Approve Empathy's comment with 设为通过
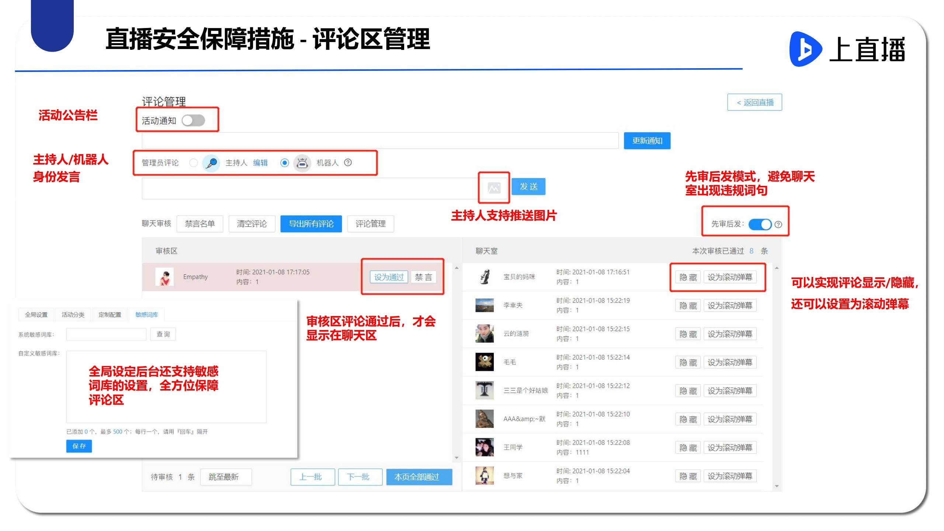Image resolution: width=944 pixels, height=531 pixels. [x=389, y=277]
